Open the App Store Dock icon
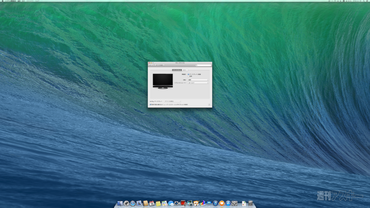This screenshot has height=208, width=370. click(x=228, y=204)
